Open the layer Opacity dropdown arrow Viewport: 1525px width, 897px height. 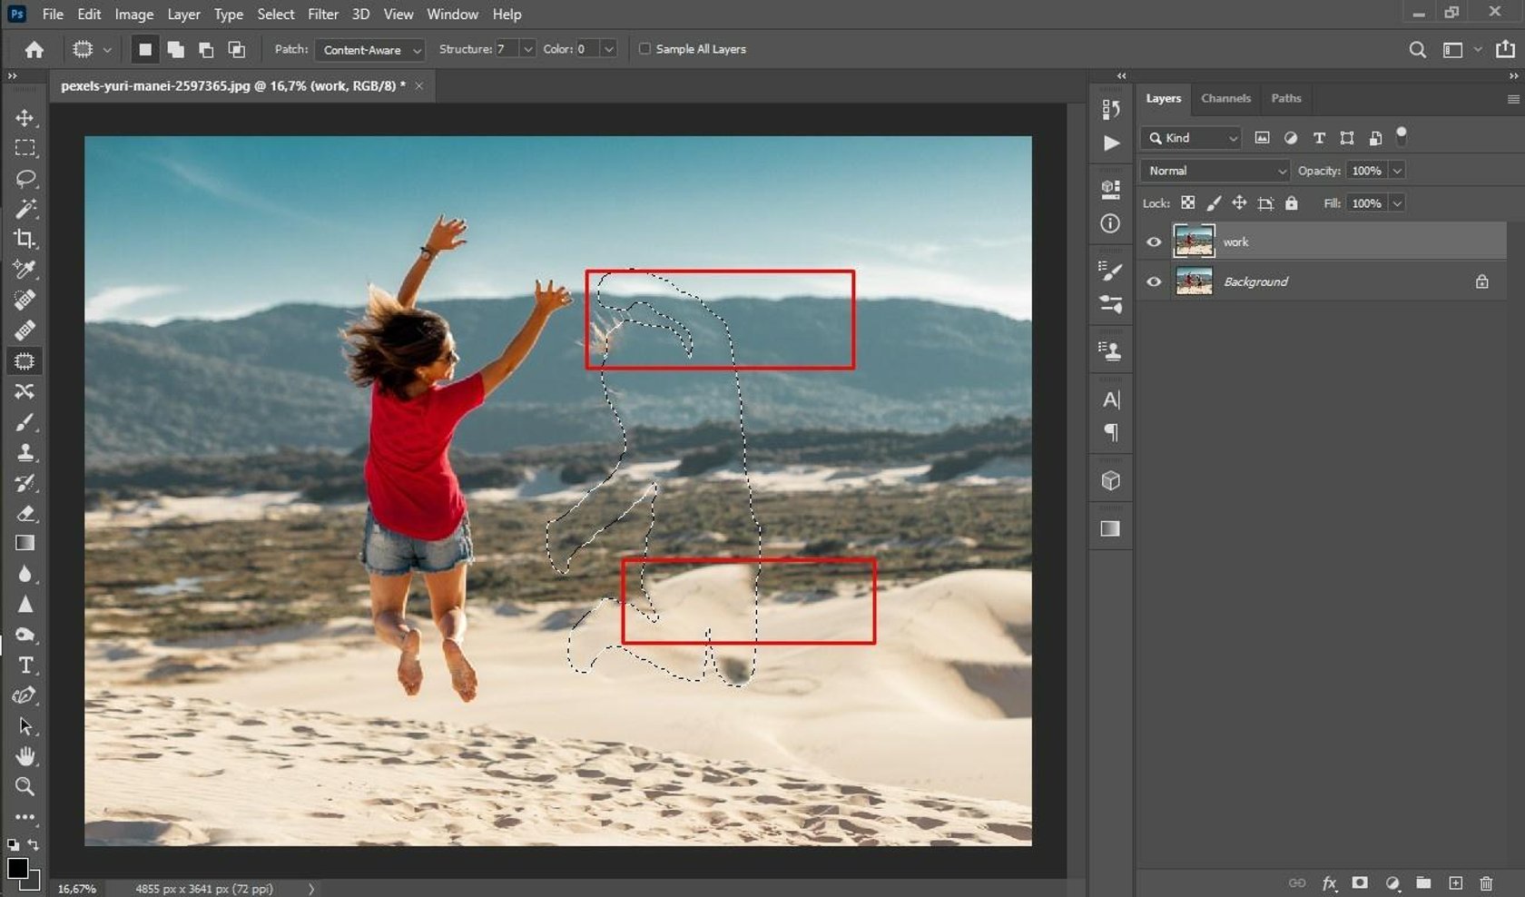click(x=1397, y=171)
